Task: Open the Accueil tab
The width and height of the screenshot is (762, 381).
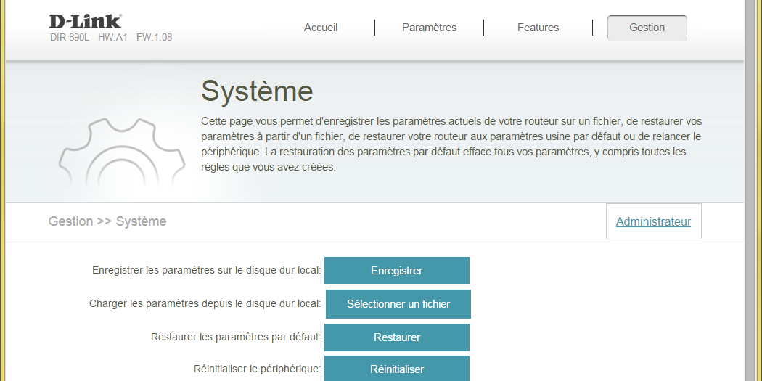Action: point(321,28)
